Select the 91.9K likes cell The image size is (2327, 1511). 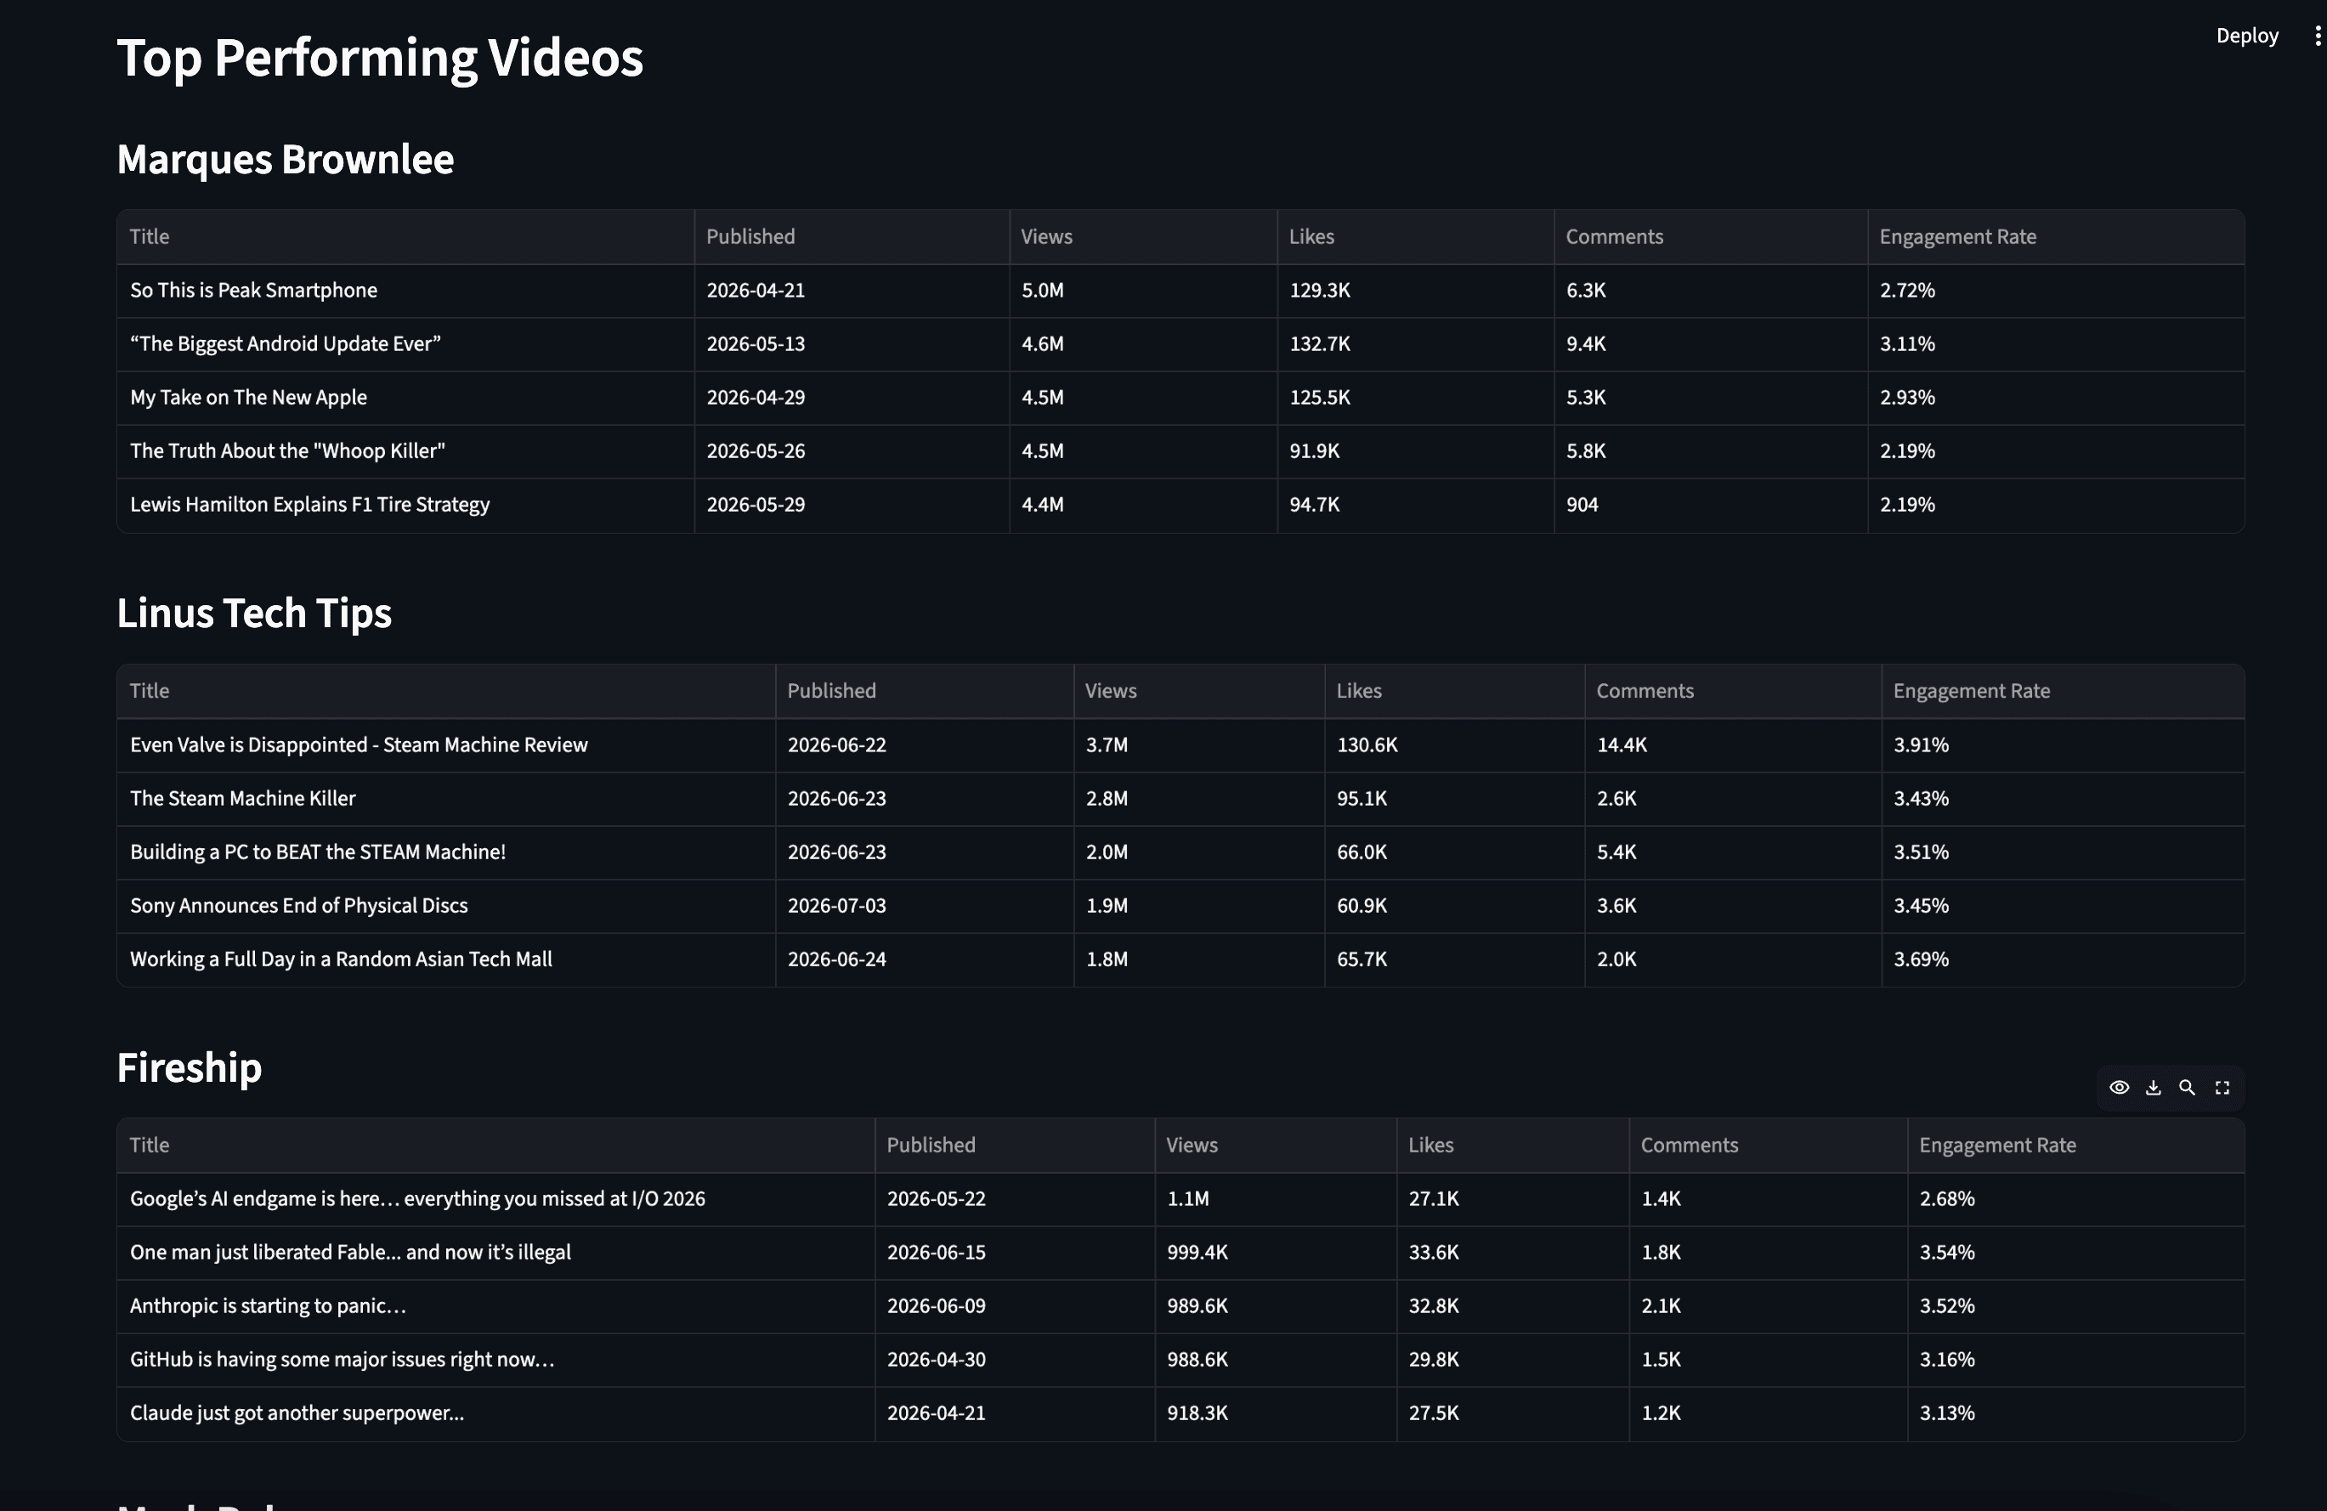1416,451
